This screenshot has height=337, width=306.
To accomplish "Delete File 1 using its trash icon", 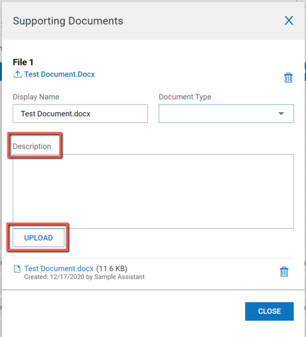I will [288, 77].
